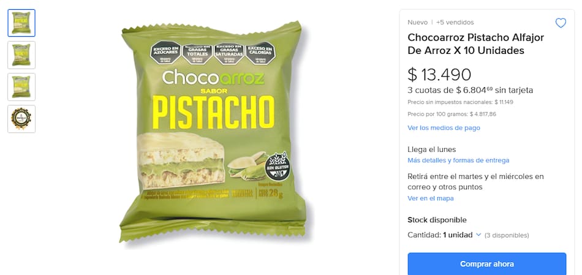Click the '1 unidad' quantity selector
This screenshot has width=582, height=275.
point(462,235)
